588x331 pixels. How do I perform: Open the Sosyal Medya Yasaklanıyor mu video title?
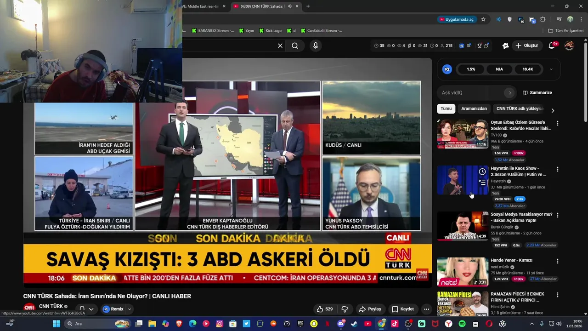[521, 217]
